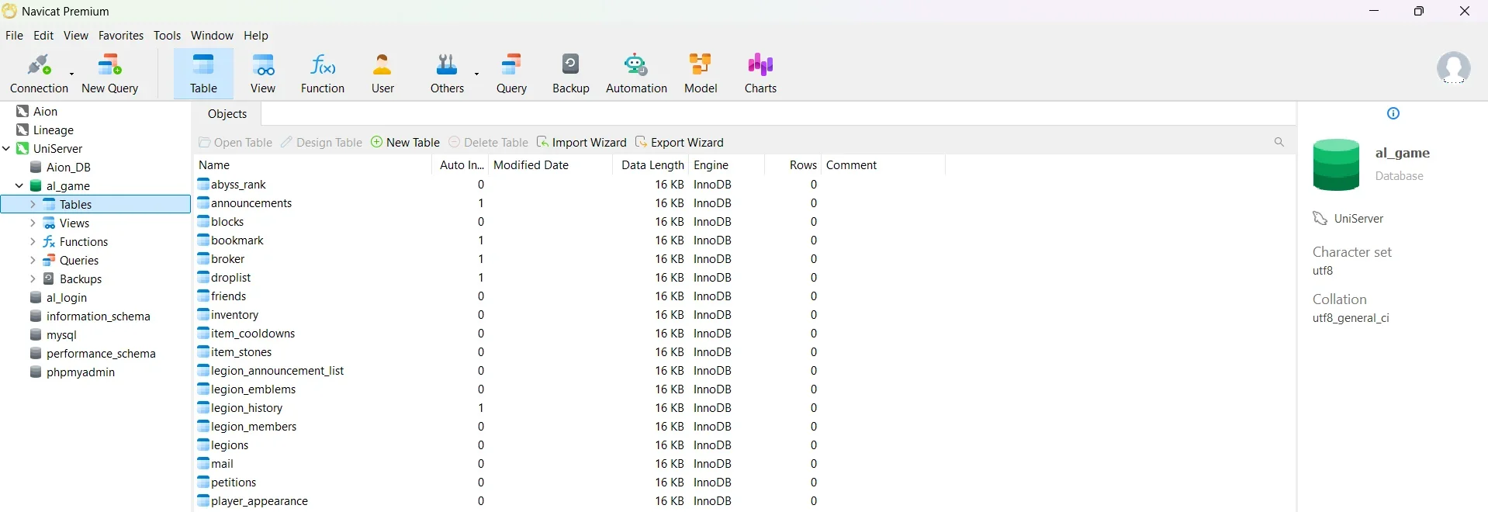Click the Others toolbar icon

click(447, 74)
